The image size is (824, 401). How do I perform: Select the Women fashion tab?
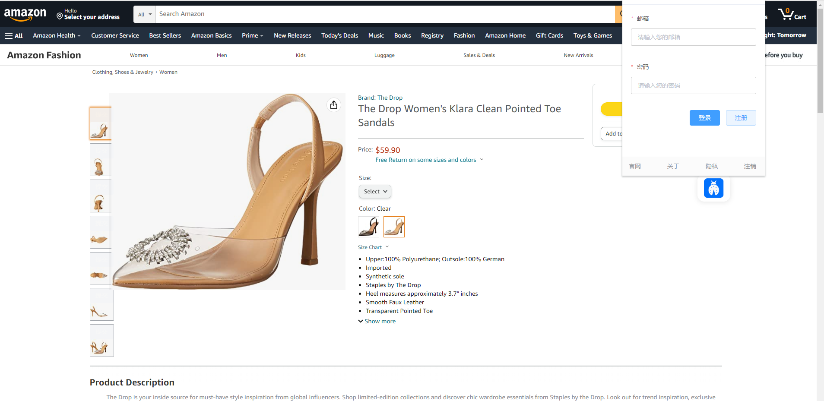[139, 55]
